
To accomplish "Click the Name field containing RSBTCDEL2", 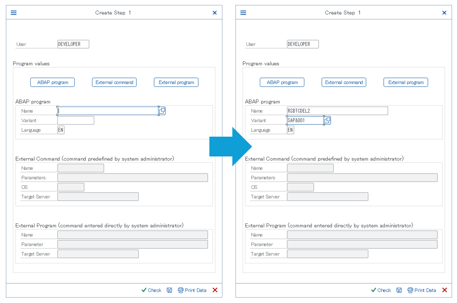I will pyautogui.click(x=337, y=111).
